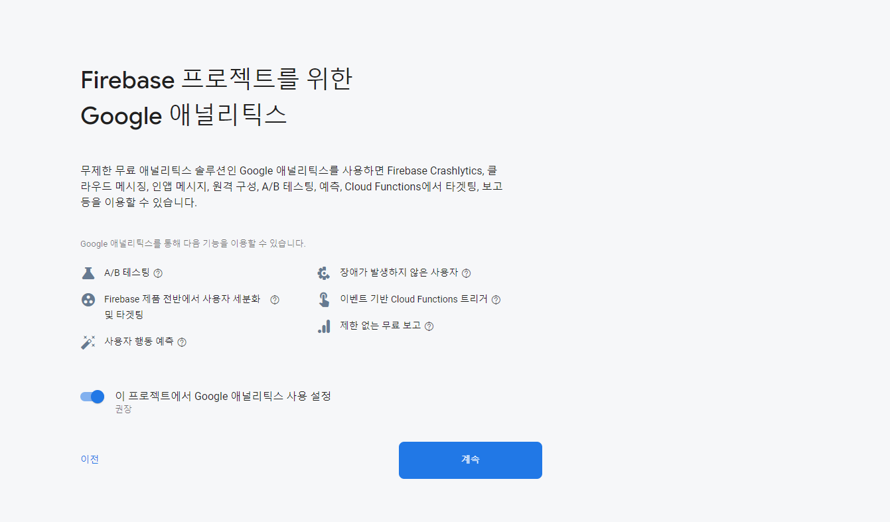Click the 장애가 발생하지 않은 사용자 label
This screenshot has width=890, height=522.
coord(399,273)
